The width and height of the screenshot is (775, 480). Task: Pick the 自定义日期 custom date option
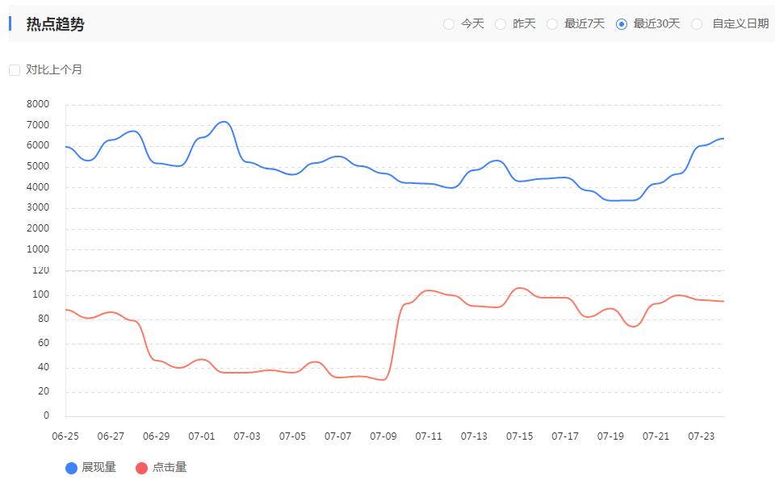pyautogui.click(x=697, y=24)
